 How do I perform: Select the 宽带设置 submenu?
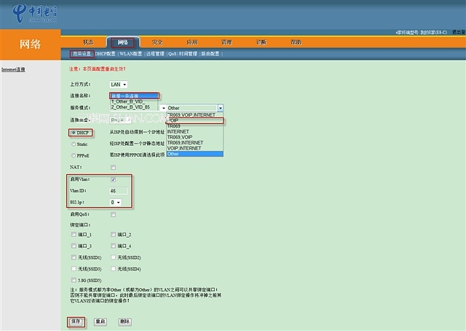pos(82,54)
